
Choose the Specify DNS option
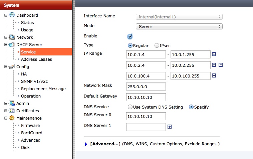click(x=191, y=107)
